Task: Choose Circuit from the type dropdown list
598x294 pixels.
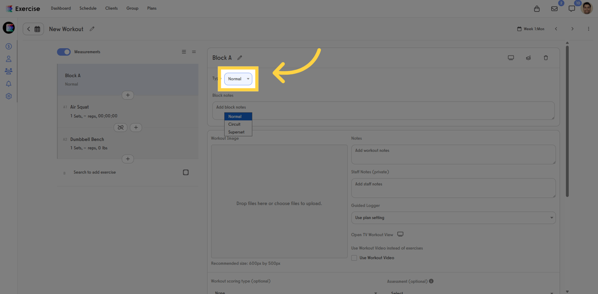Action: (238, 124)
